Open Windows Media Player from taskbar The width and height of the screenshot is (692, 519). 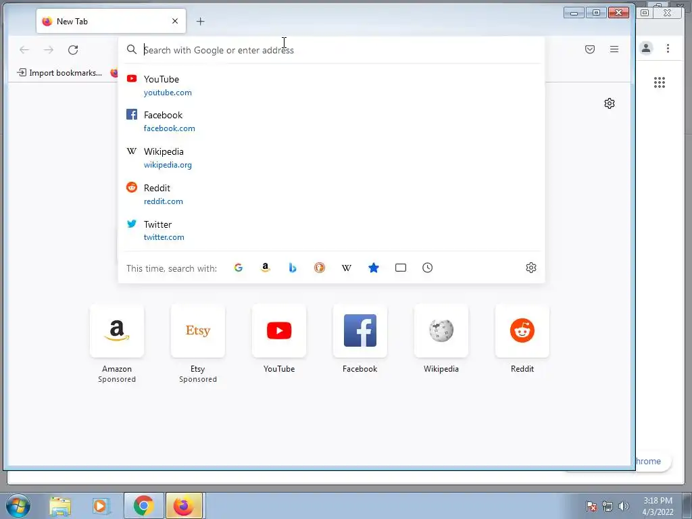click(101, 505)
